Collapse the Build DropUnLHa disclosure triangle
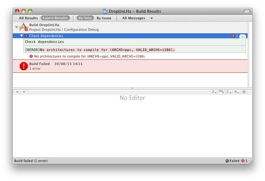 click(16, 27)
